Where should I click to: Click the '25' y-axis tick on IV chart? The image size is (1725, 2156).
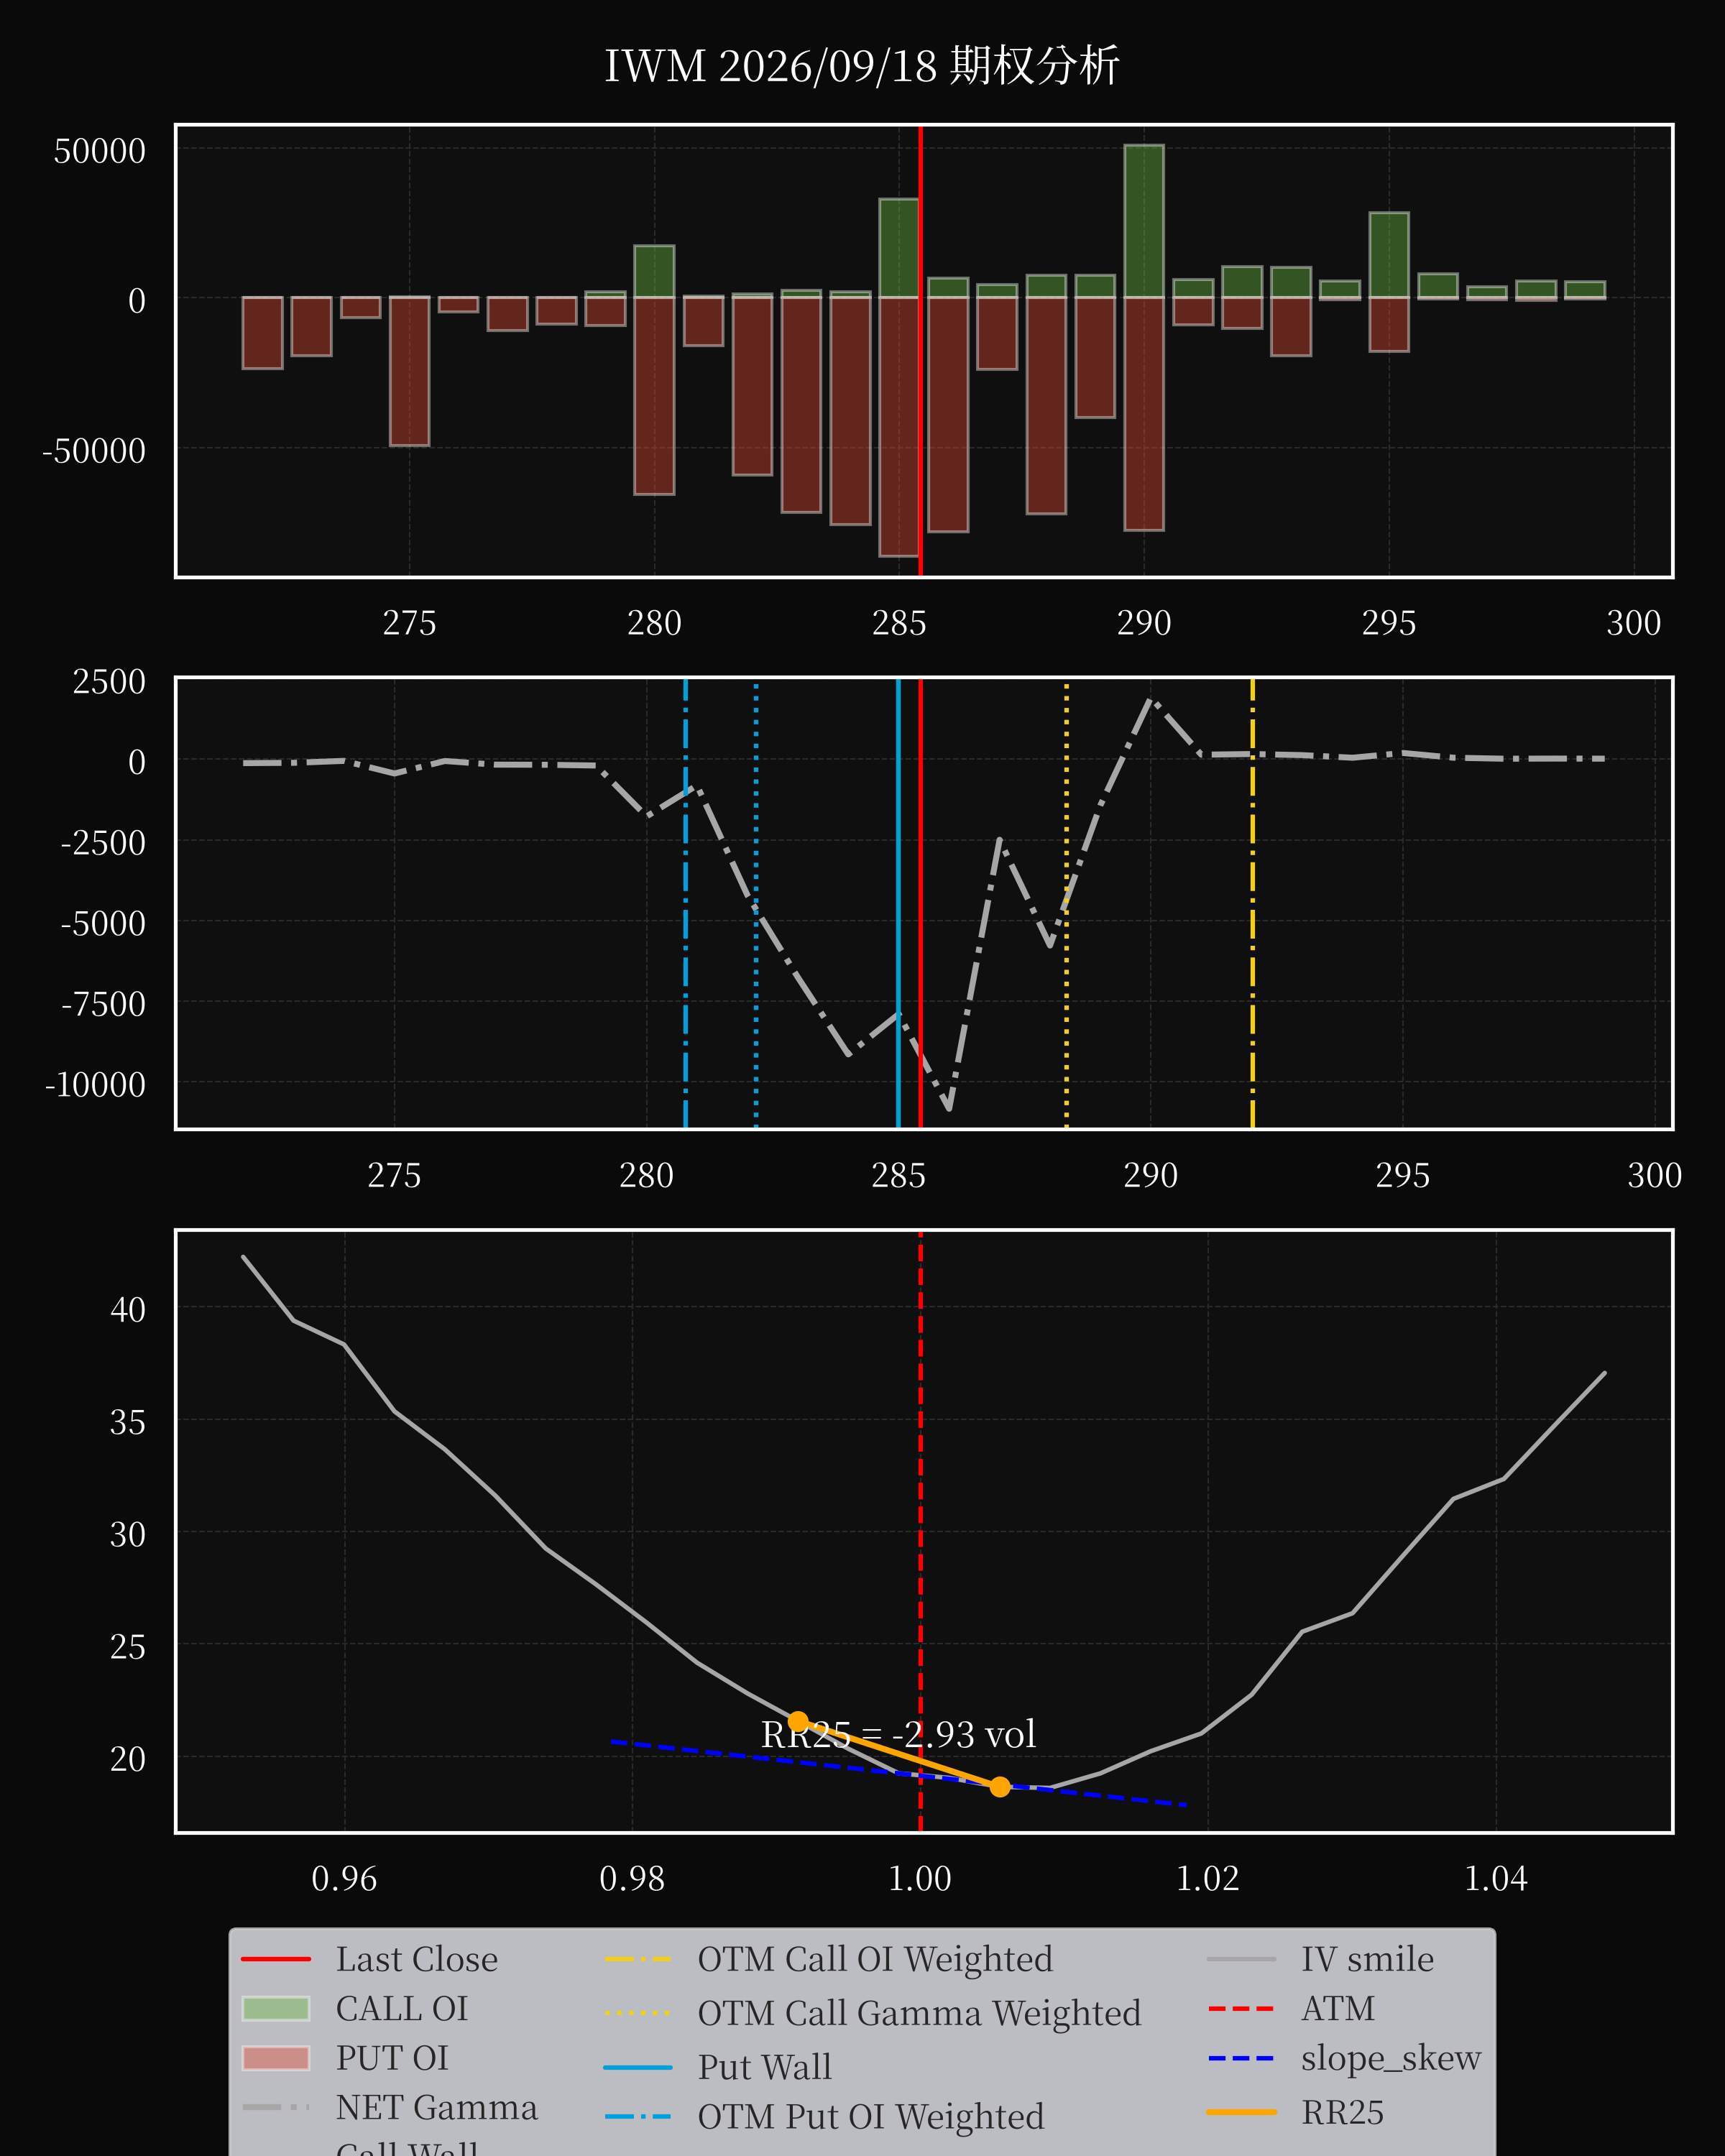(128, 1647)
